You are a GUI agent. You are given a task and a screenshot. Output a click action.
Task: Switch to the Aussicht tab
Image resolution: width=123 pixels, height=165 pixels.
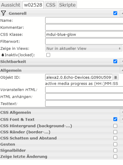click(x=11, y=5)
